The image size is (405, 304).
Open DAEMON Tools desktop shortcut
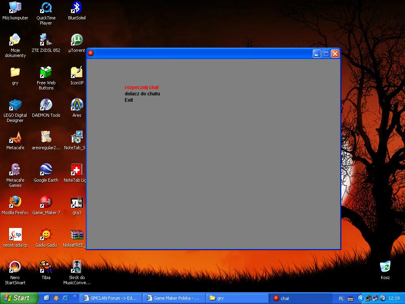tap(46, 105)
